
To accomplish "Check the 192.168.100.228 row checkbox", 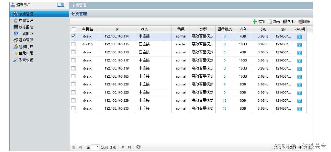I will [x=73, y=92].
